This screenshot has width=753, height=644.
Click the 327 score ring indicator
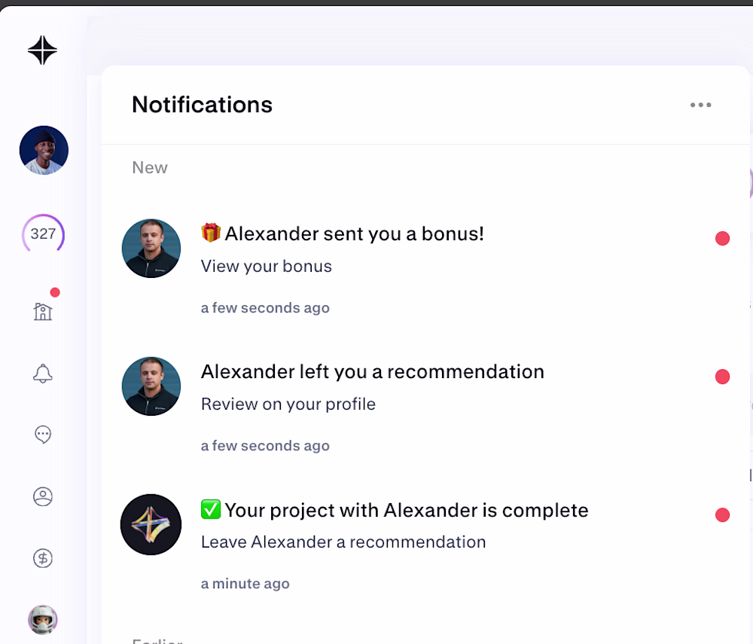(43, 234)
